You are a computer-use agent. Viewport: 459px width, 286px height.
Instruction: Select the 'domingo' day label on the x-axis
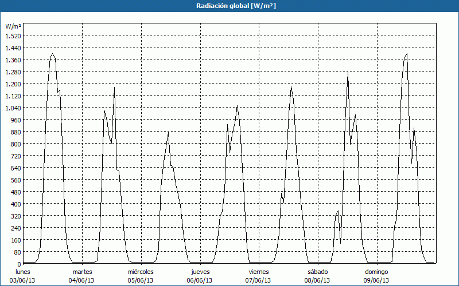coord(376,271)
